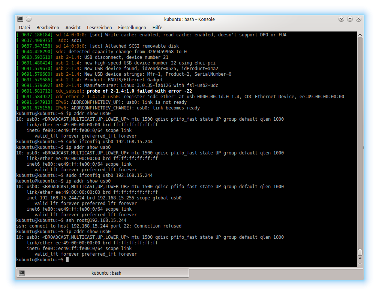379x295 pixels.
Task: Click the terminal icon in the bash tab
Action: (x=22, y=273)
